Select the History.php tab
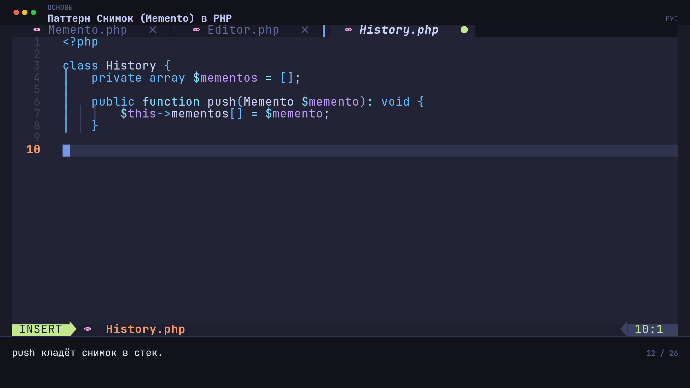This screenshot has width=690, height=388. point(399,30)
